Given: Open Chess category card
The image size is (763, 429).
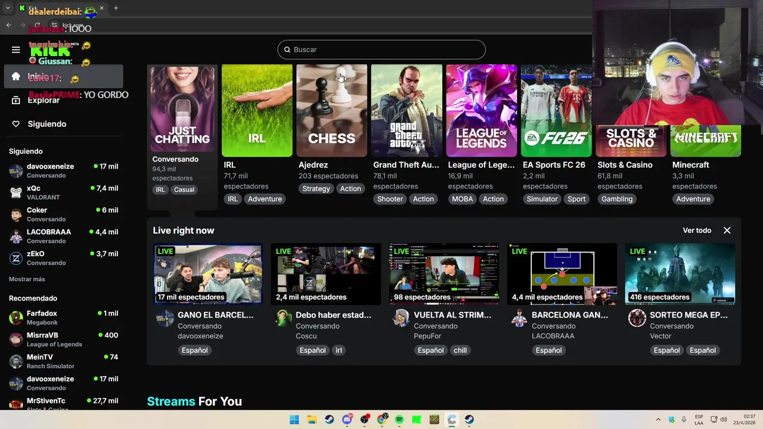Looking at the screenshot, I should (331, 111).
